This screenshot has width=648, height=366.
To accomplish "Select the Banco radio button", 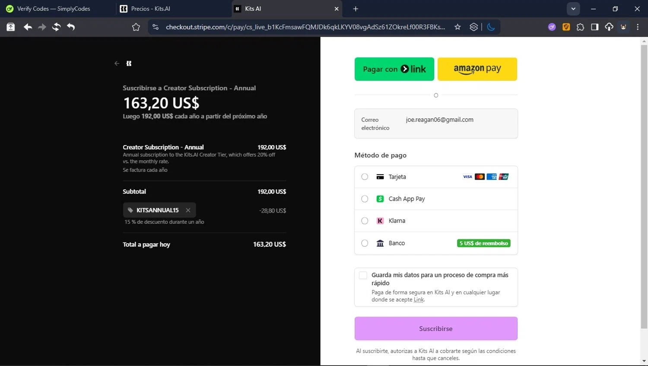I will [x=365, y=243].
